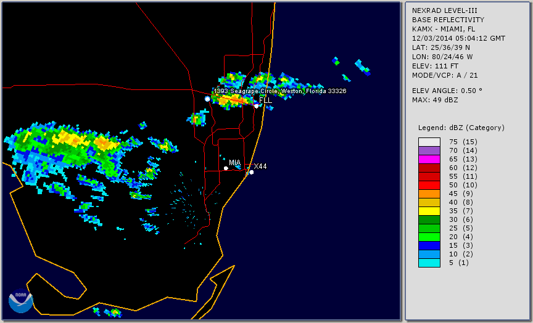
Task: Click the 'LAT: 25/36/39 N' text
Action: pos(441,47)
